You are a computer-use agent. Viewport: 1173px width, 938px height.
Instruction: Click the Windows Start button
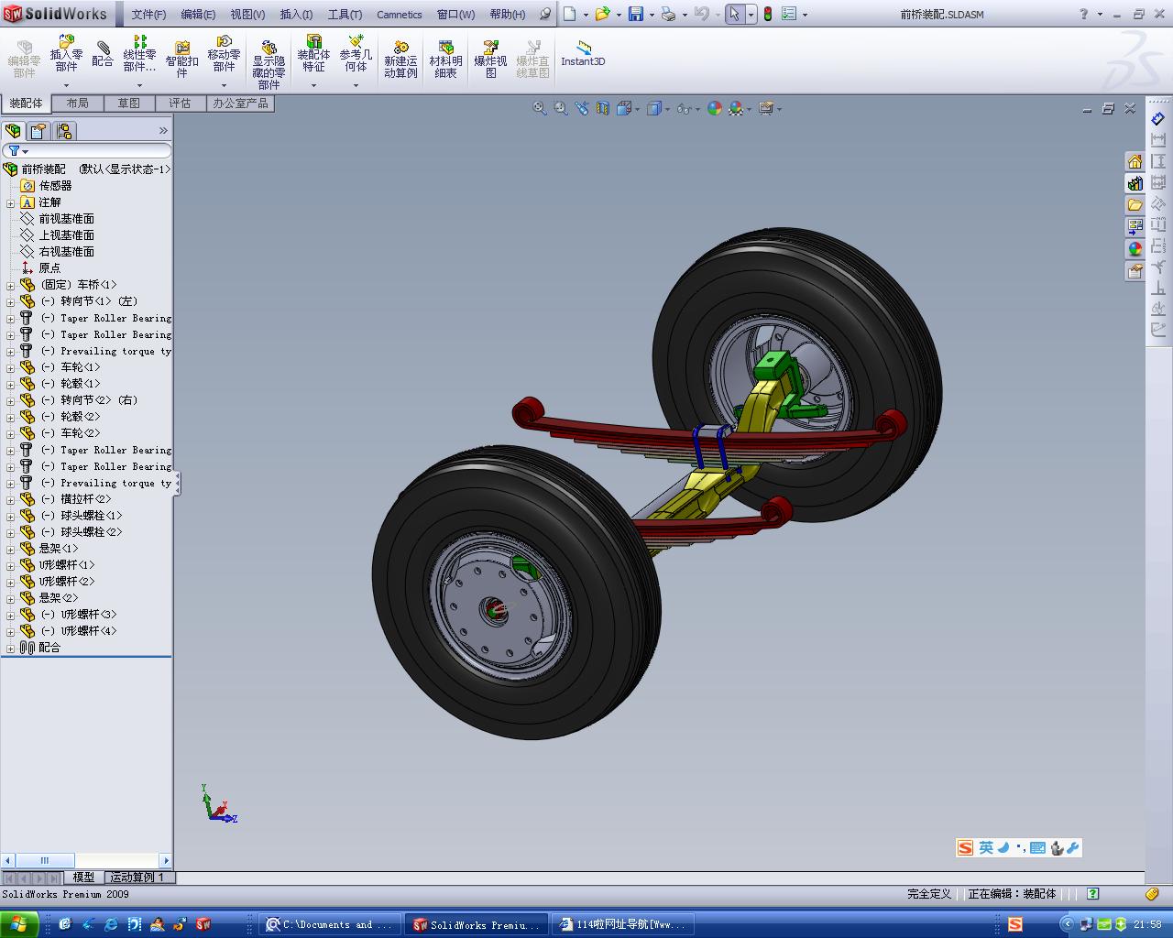pyautogui.click(x=19, y=924)
